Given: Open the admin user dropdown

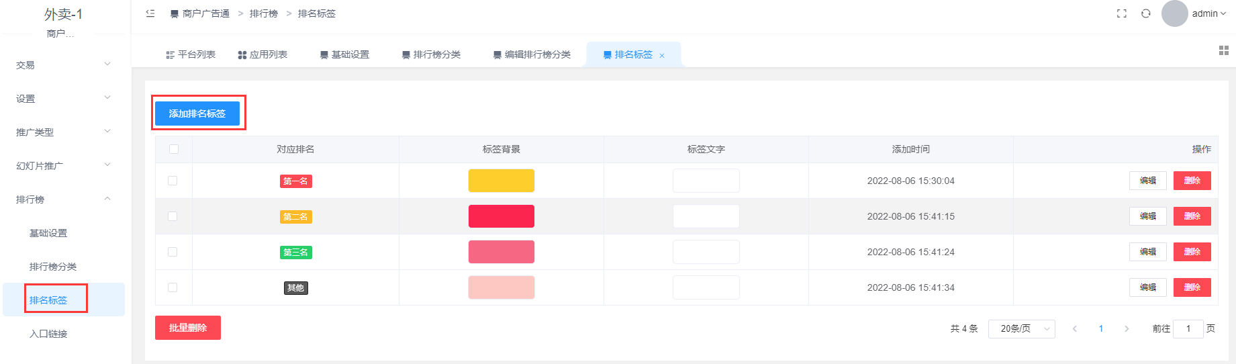Looking at the screenshot, I should [x=1209, y=13].
